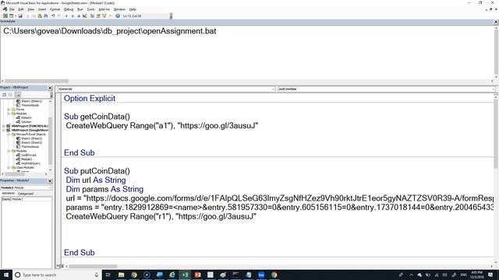Open File Explorer from the taskbar
The image size is (499, 280).
pyautogui.click(x=122, y=275)
